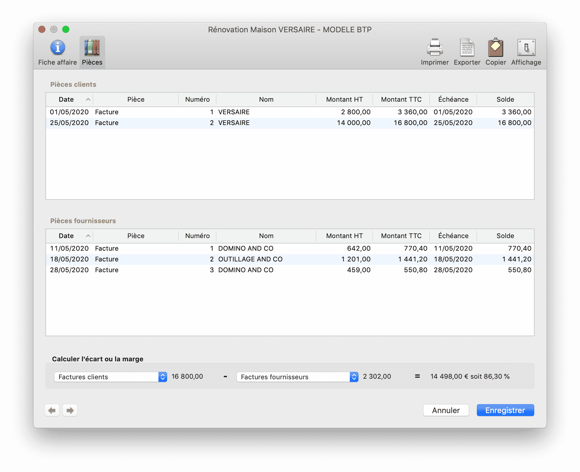The image size is (580, 472).
Task: Click Pièces fournisseurs Montant HT header
Action: coord(344,236)
